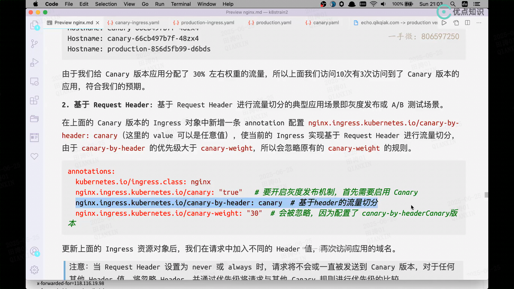Screen dimensions: 514x289
Task: Open Extensions view icon
Action: (x=34, y=100)
